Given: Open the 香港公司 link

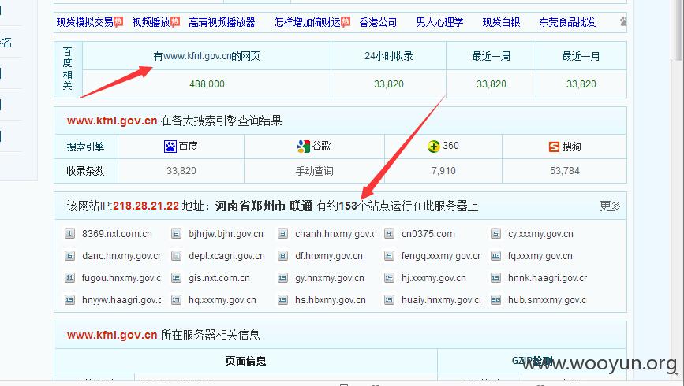Looking at the screenshot, I should click(x=378, y=22).
